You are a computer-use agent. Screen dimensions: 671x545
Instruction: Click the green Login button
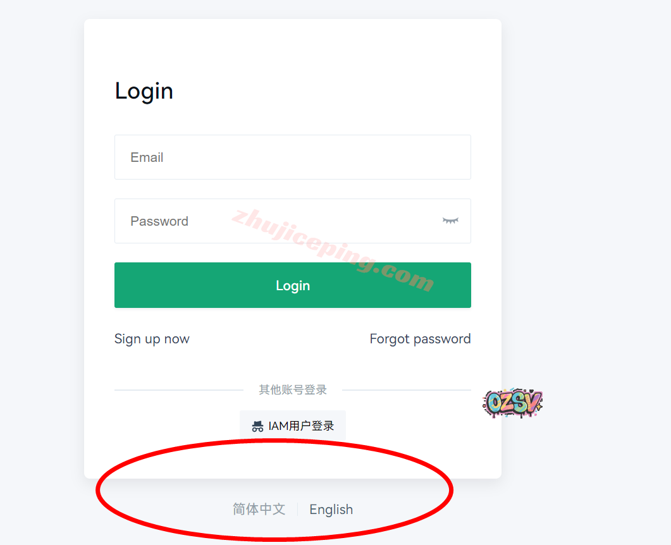(293, 285)
